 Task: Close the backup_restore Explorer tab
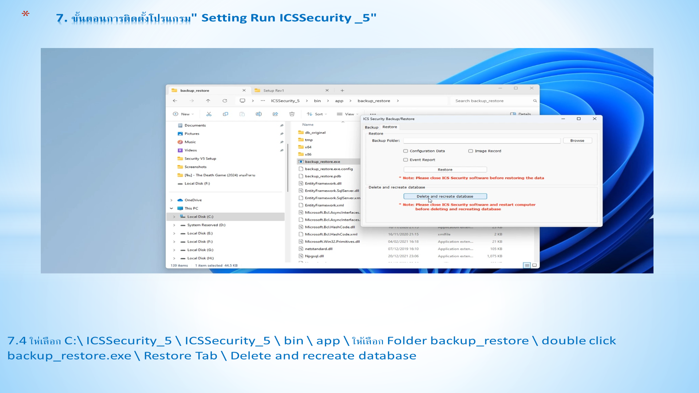pyautogui.click(x=244, y=90)
